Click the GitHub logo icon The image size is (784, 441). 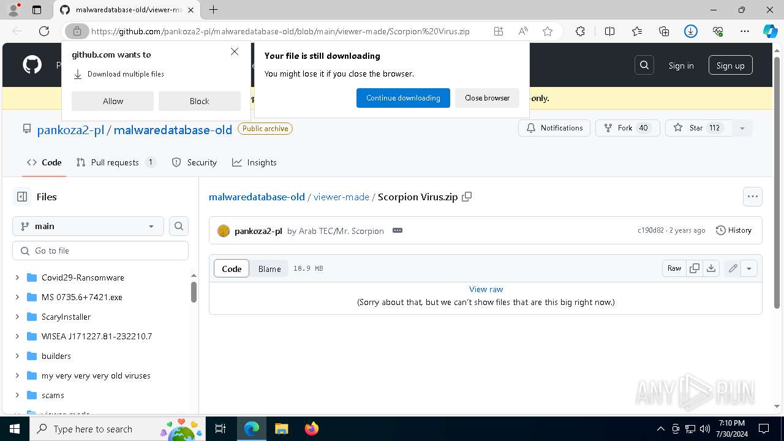click(x=32, y=65)
